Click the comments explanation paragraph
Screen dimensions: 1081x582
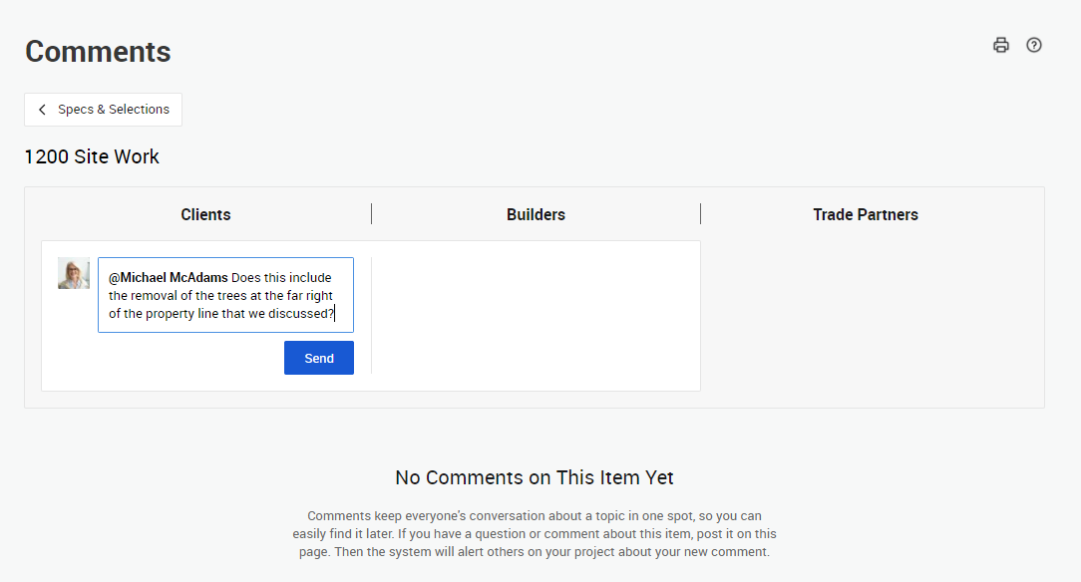point(535,534)
